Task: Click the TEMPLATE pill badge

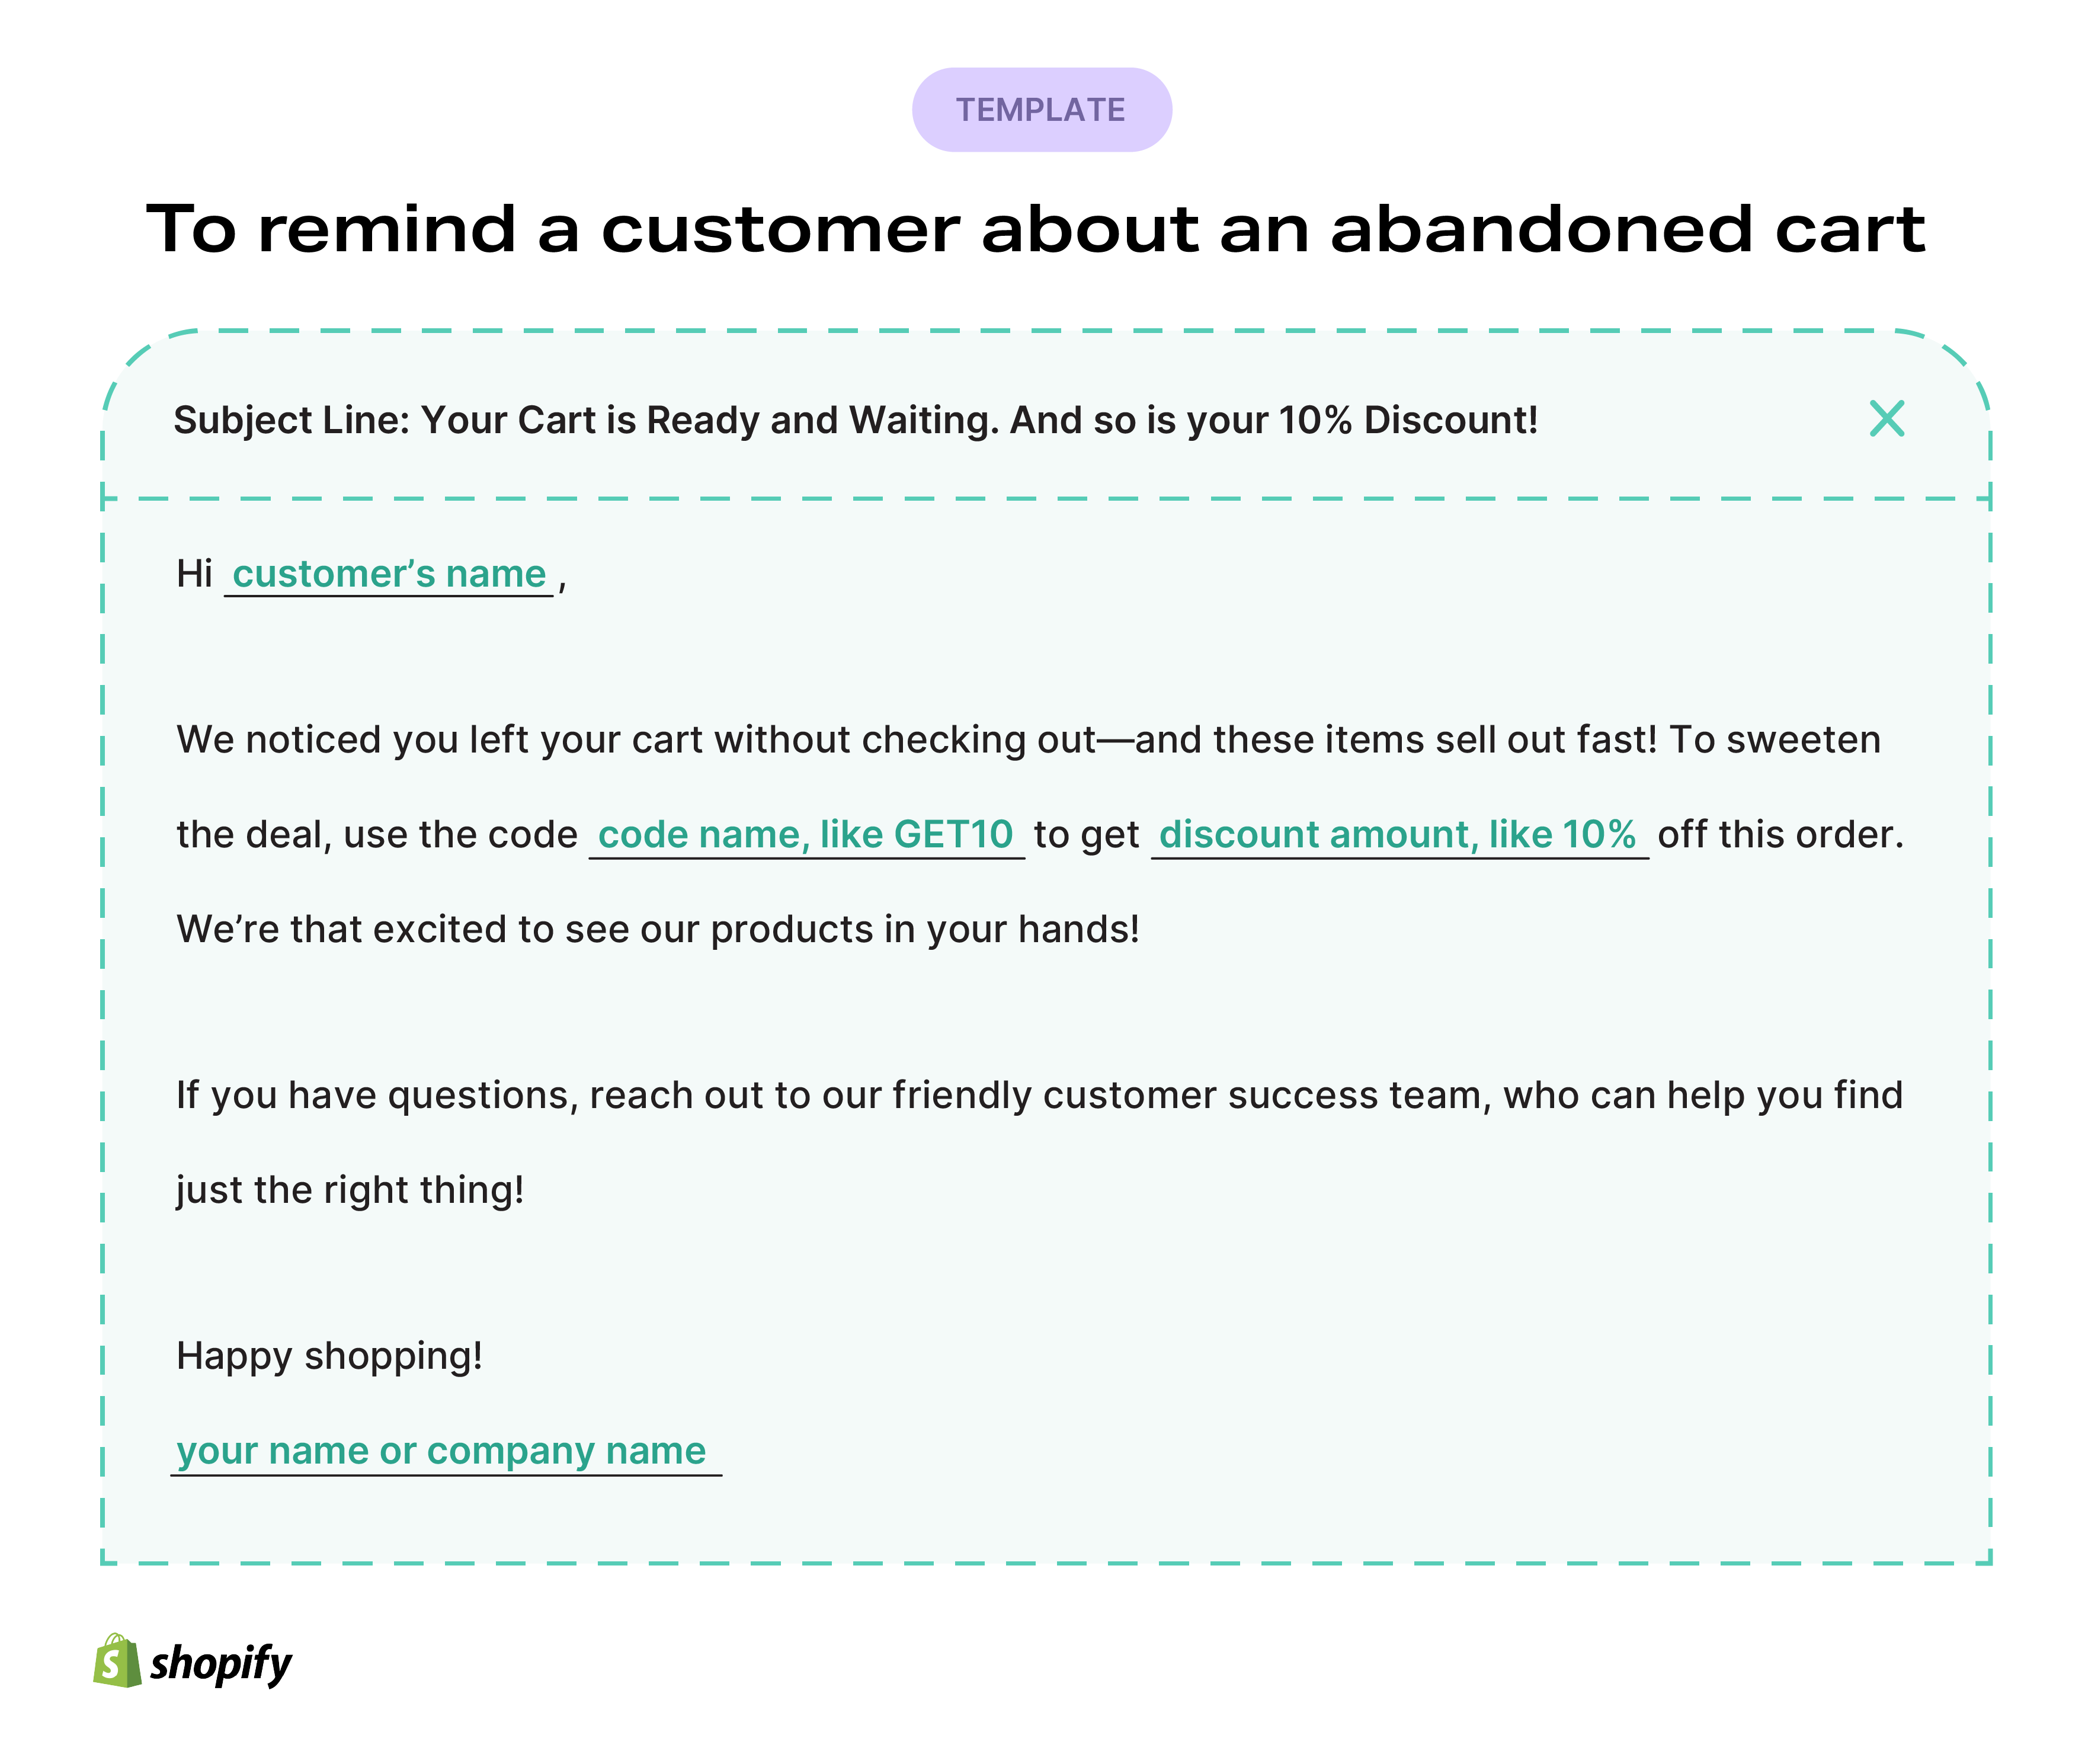Action: (x=1041, y=110)
